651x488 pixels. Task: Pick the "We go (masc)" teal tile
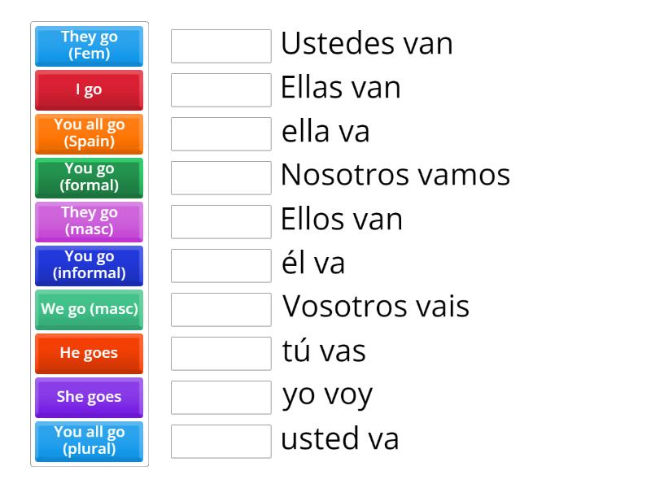(x=89, y=310)
